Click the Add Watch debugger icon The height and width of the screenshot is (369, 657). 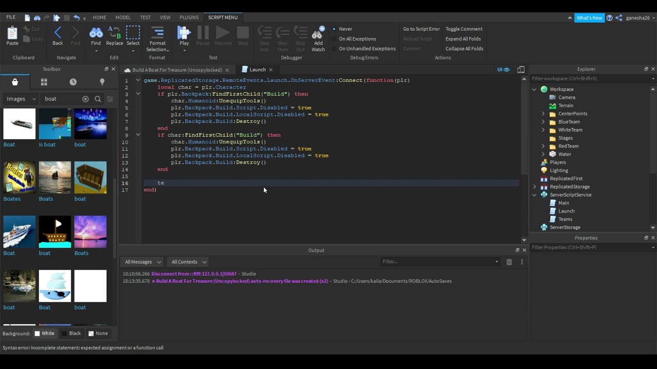click(318, 33)
